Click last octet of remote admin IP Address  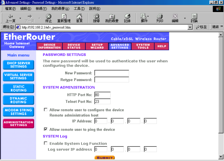point(150,121)
